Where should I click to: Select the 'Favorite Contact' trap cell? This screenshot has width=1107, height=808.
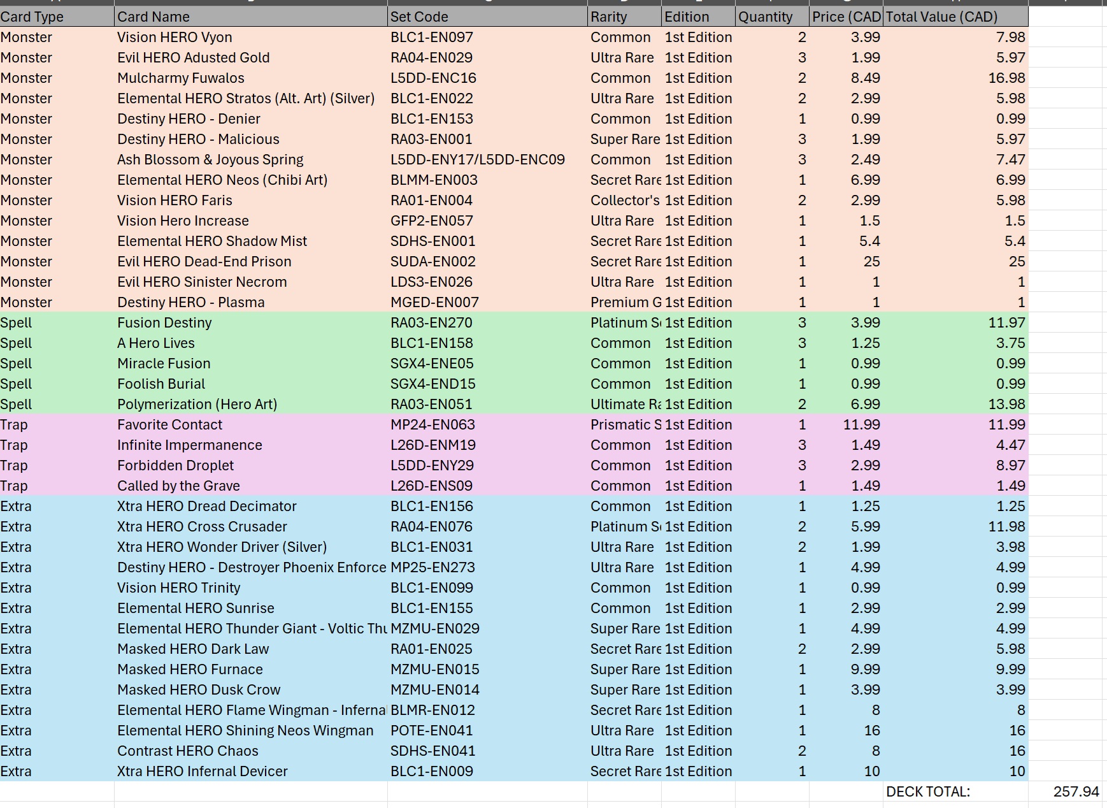pyautogui.click(x=251, y=424)
